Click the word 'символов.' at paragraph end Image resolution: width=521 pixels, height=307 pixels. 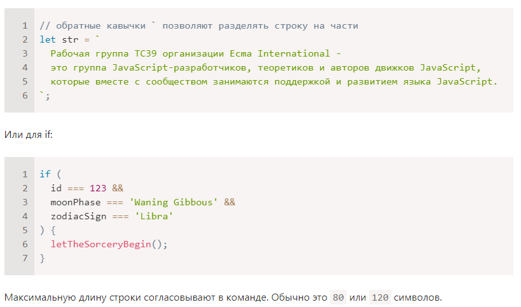[x=418, y=297]
